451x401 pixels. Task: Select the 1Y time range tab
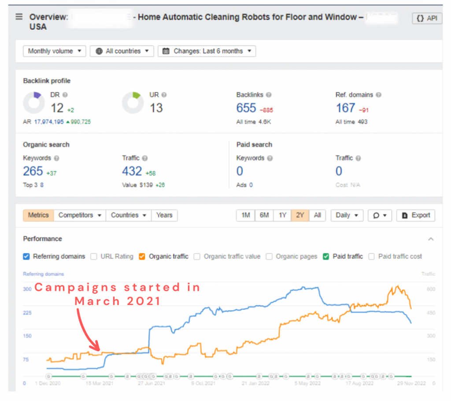(282, 215)
